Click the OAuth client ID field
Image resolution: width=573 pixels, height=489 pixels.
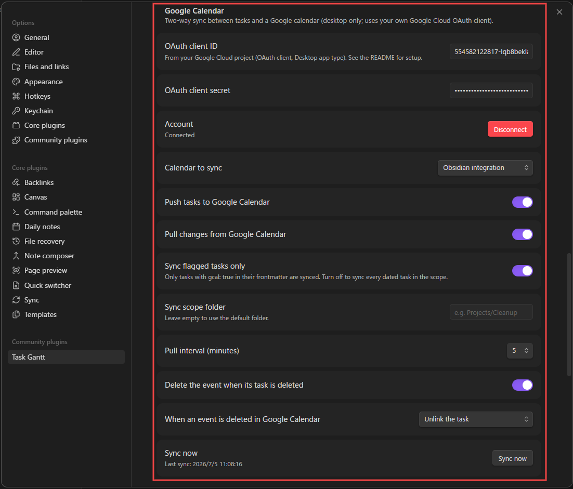[491, 52]
